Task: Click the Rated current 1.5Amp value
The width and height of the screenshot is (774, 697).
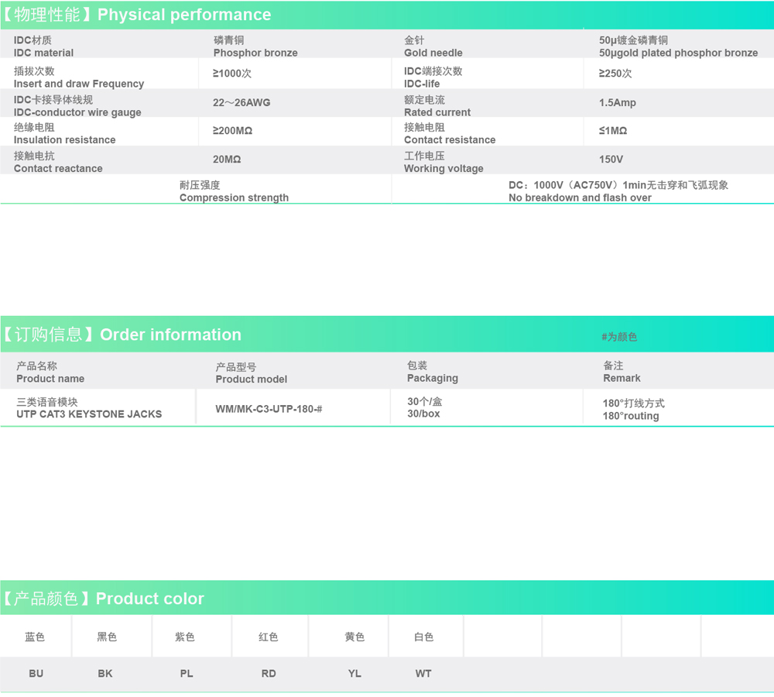Action: [618, 102]
